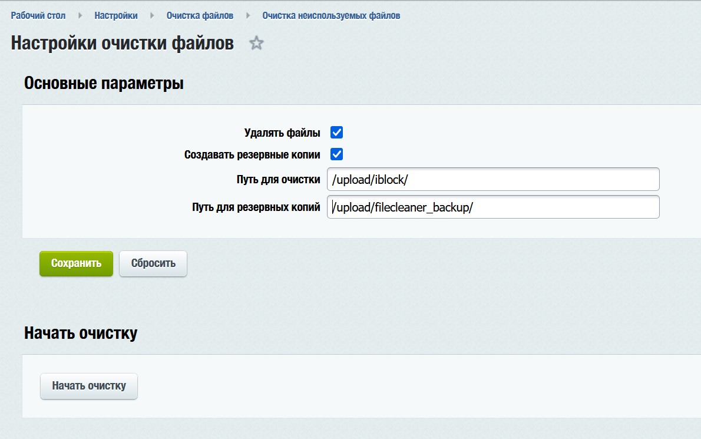Enable the Удалять файлы checkbox

coord(336,132)
